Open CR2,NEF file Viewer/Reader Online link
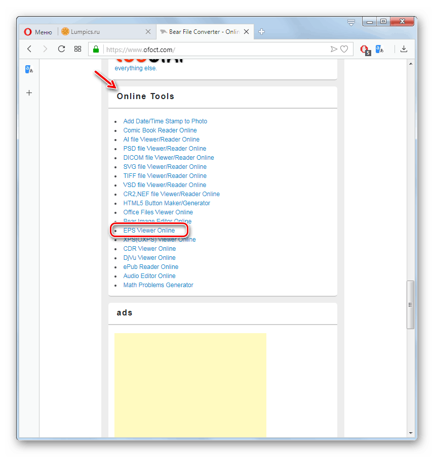 tap(172, 194)
